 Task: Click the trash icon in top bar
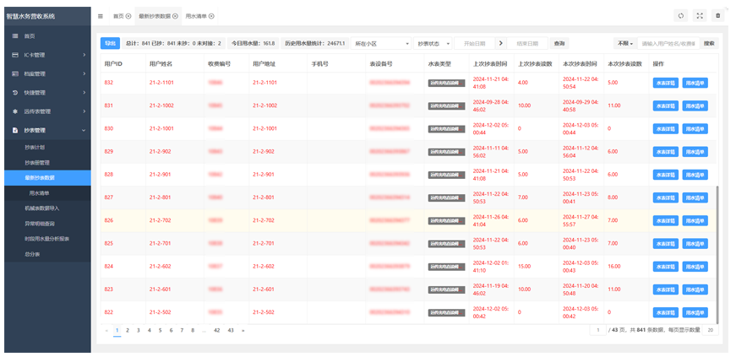[x=717, y=16]
